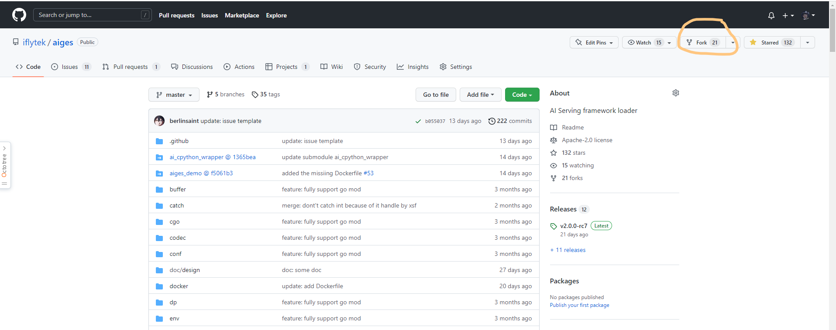Image resolution: width=836 pixels, height=330 pixels.
Task: Open the master branch selector
Action: coord(174,95)
